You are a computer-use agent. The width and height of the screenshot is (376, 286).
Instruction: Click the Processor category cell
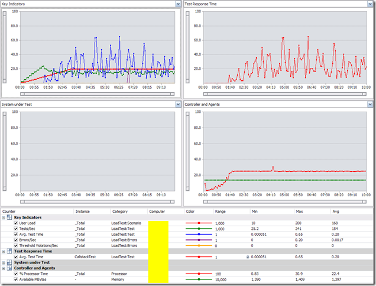click(119, 274)
